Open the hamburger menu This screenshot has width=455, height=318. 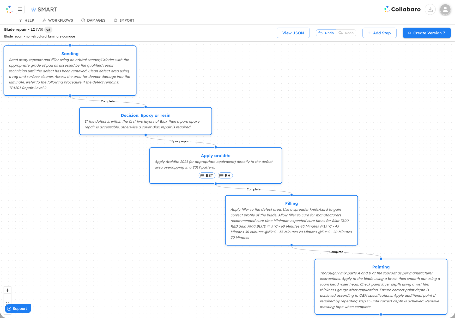20,9
